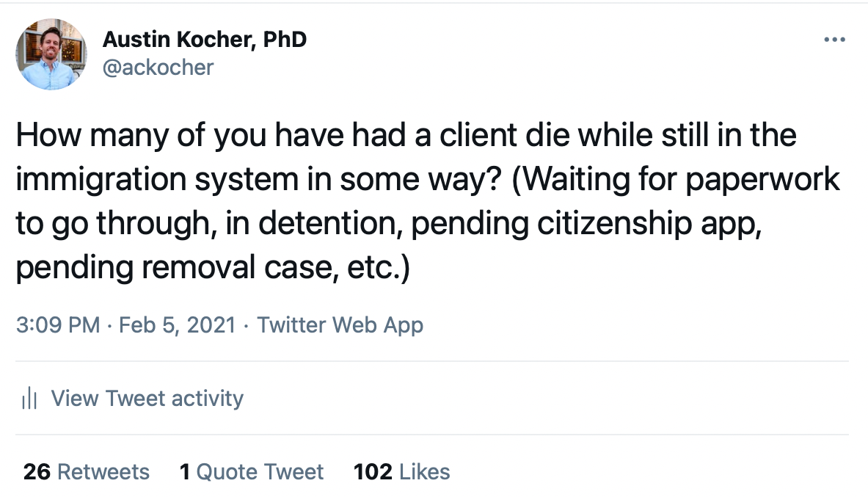Open the View Tweet activity link
868x497 pixels.
point(147,399)
